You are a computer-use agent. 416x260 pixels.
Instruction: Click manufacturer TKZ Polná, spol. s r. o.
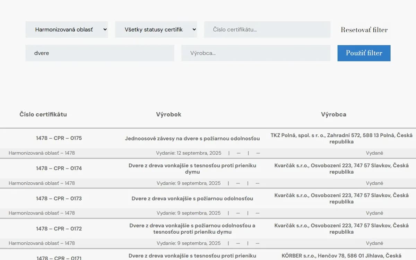click(x=341, y=138)
